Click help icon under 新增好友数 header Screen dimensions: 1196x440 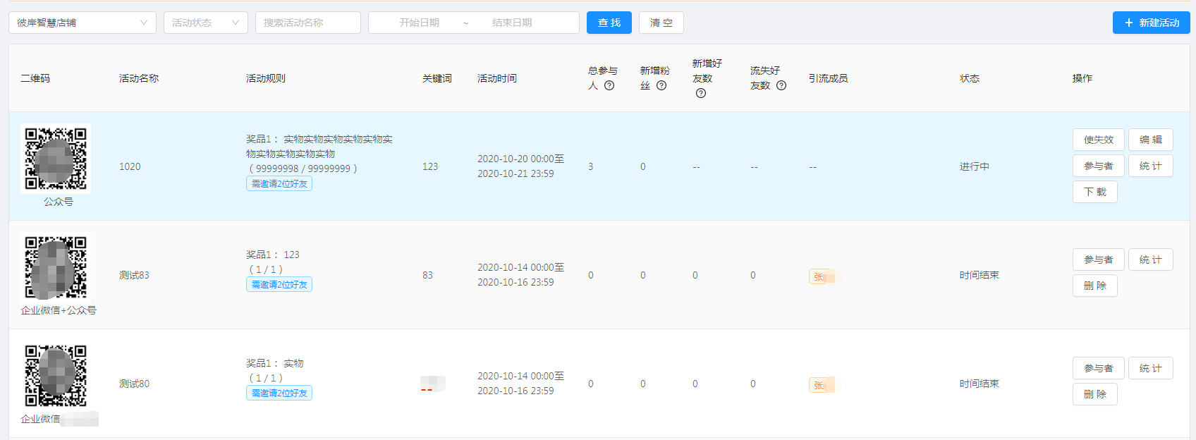(701, 93)
